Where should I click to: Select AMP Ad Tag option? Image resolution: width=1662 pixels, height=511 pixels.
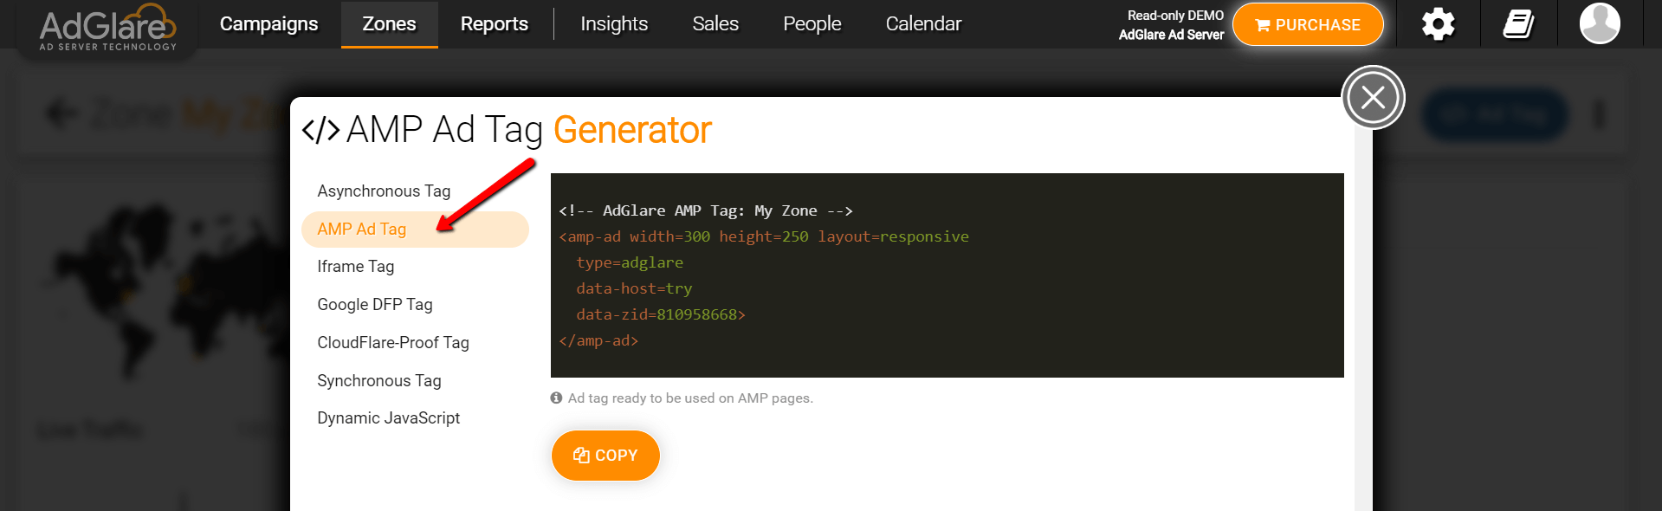coord(415,230)
